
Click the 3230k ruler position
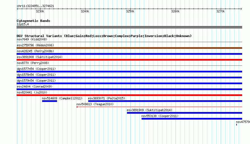tap(40, 11)
